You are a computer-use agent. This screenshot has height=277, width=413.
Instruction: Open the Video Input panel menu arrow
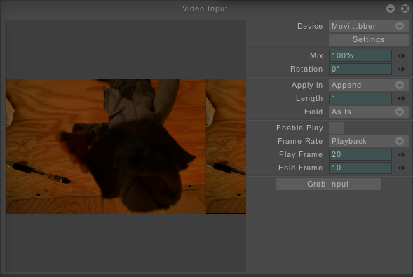point(391,8)
